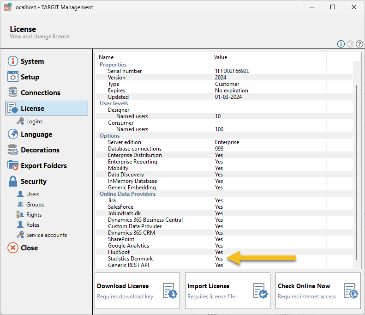Open the Rights sub-item

point(34,215)
